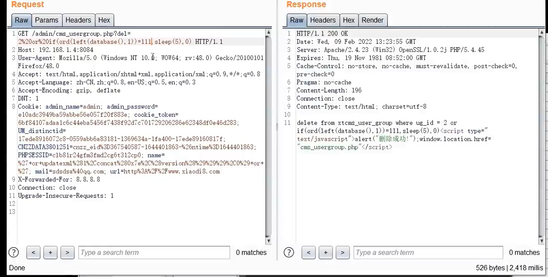Click the Response scrollbar down arrow
Image resolution: width=548 pixels, height=277 pixels.
click(x=542, y=241)
